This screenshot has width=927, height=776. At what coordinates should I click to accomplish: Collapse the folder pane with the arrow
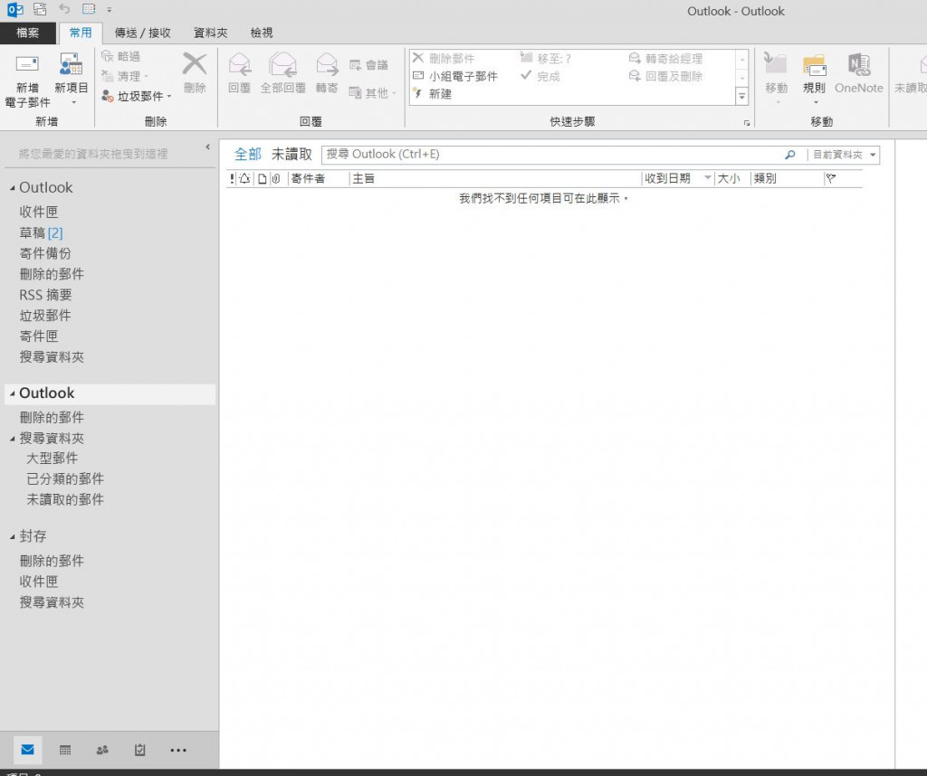point(207,147)
